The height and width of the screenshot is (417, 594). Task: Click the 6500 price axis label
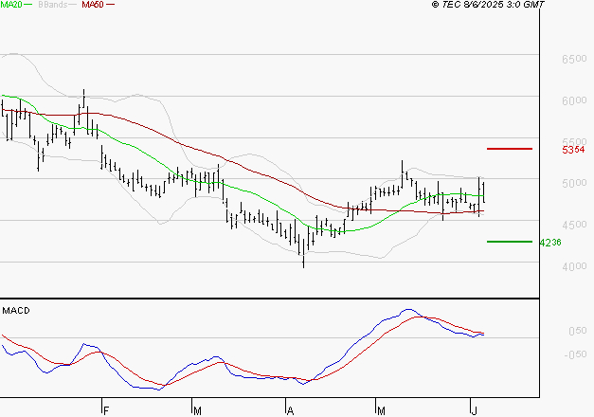tap(572, 59)
